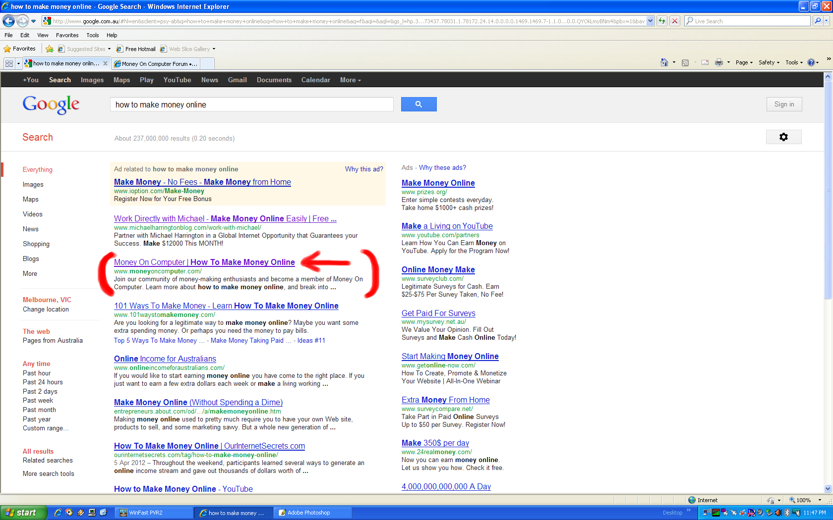Image resolution: width=833 pixels, height=520 pixels.
Task: Filter results by Shopping in sidebar
Action: pyautogui.click(x=36, y=244)
